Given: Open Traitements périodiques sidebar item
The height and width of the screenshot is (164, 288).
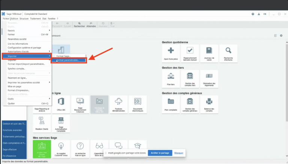Looking at the screenshot, I should tap(14, 137).
